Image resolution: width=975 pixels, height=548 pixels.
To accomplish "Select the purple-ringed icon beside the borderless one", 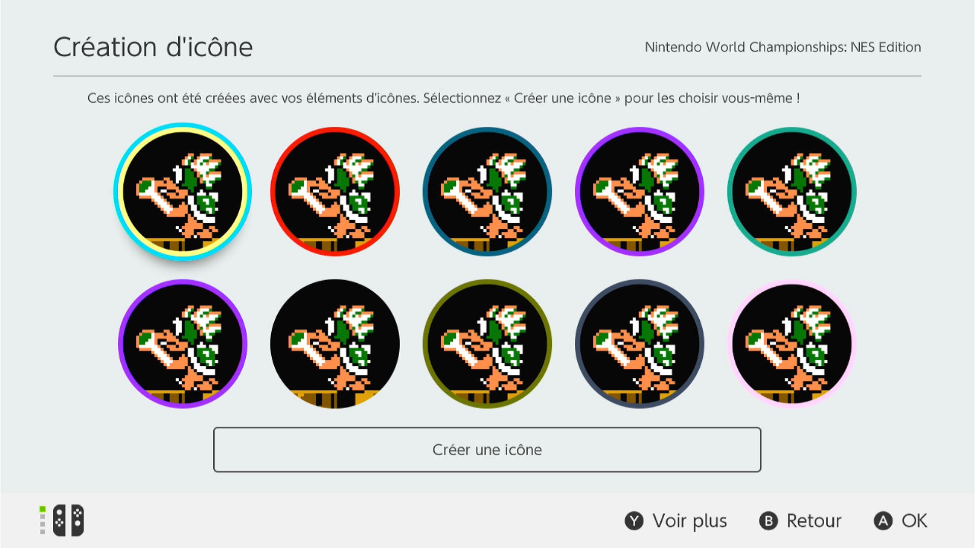I will pos(182,344).
